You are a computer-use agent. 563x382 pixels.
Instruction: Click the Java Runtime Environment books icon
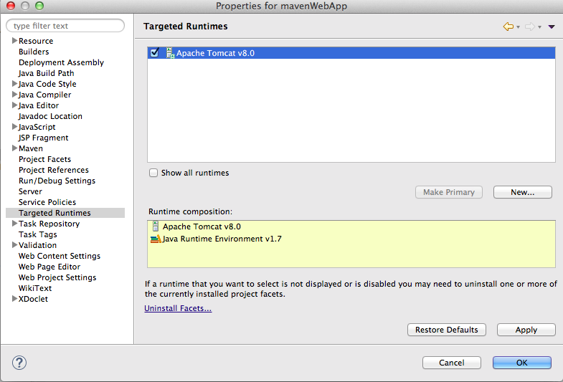click(x=156, y=239)
